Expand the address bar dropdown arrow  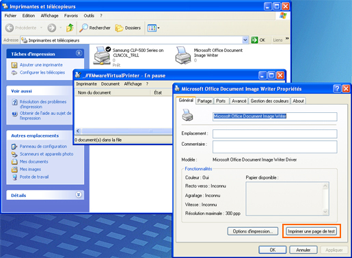tap(245, 40)
